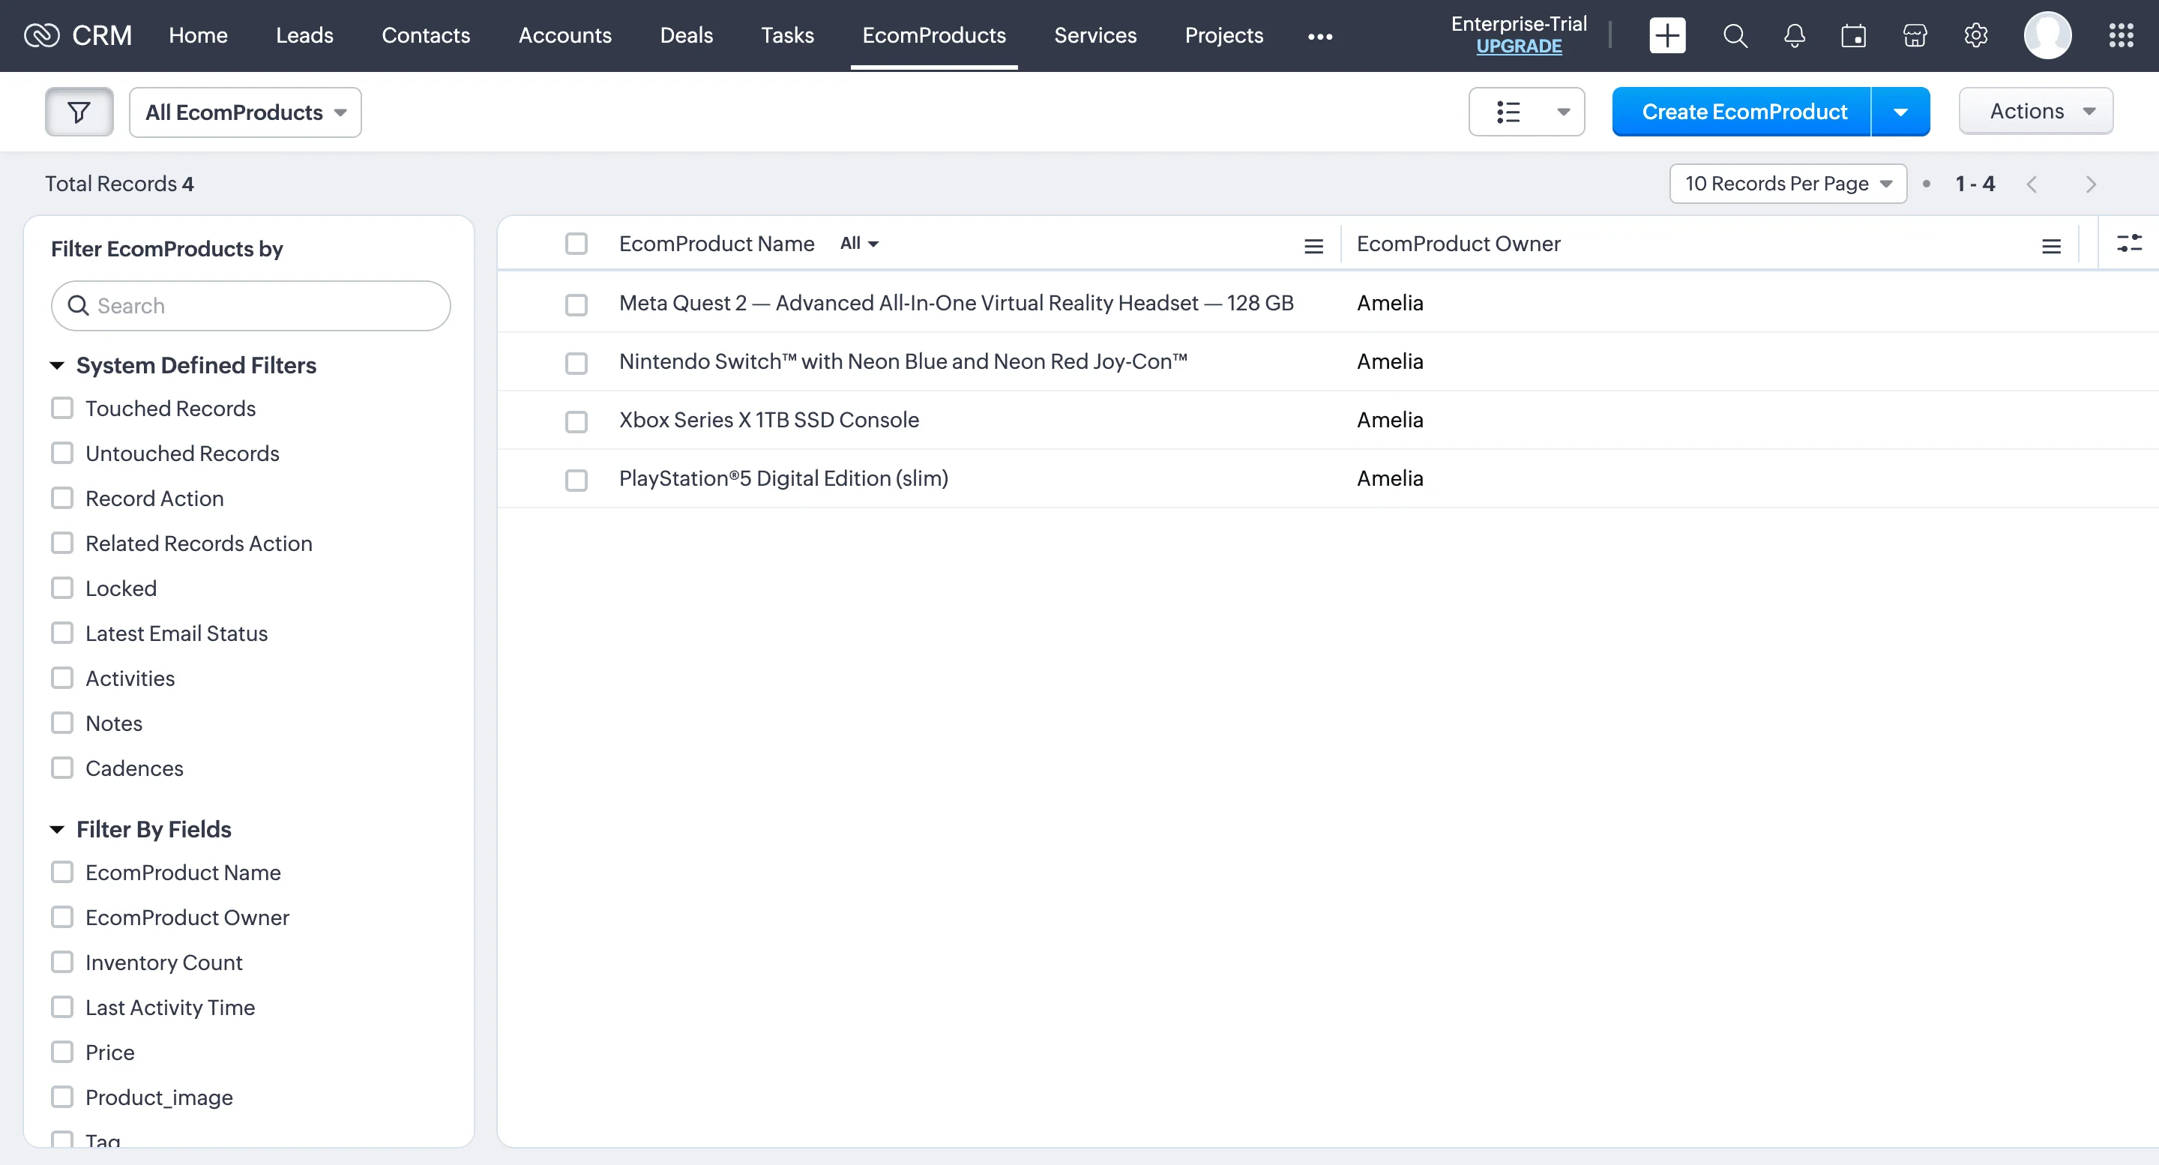
Task: Select Meta Quest 2 row checkbox
Action: pos(576,304)
